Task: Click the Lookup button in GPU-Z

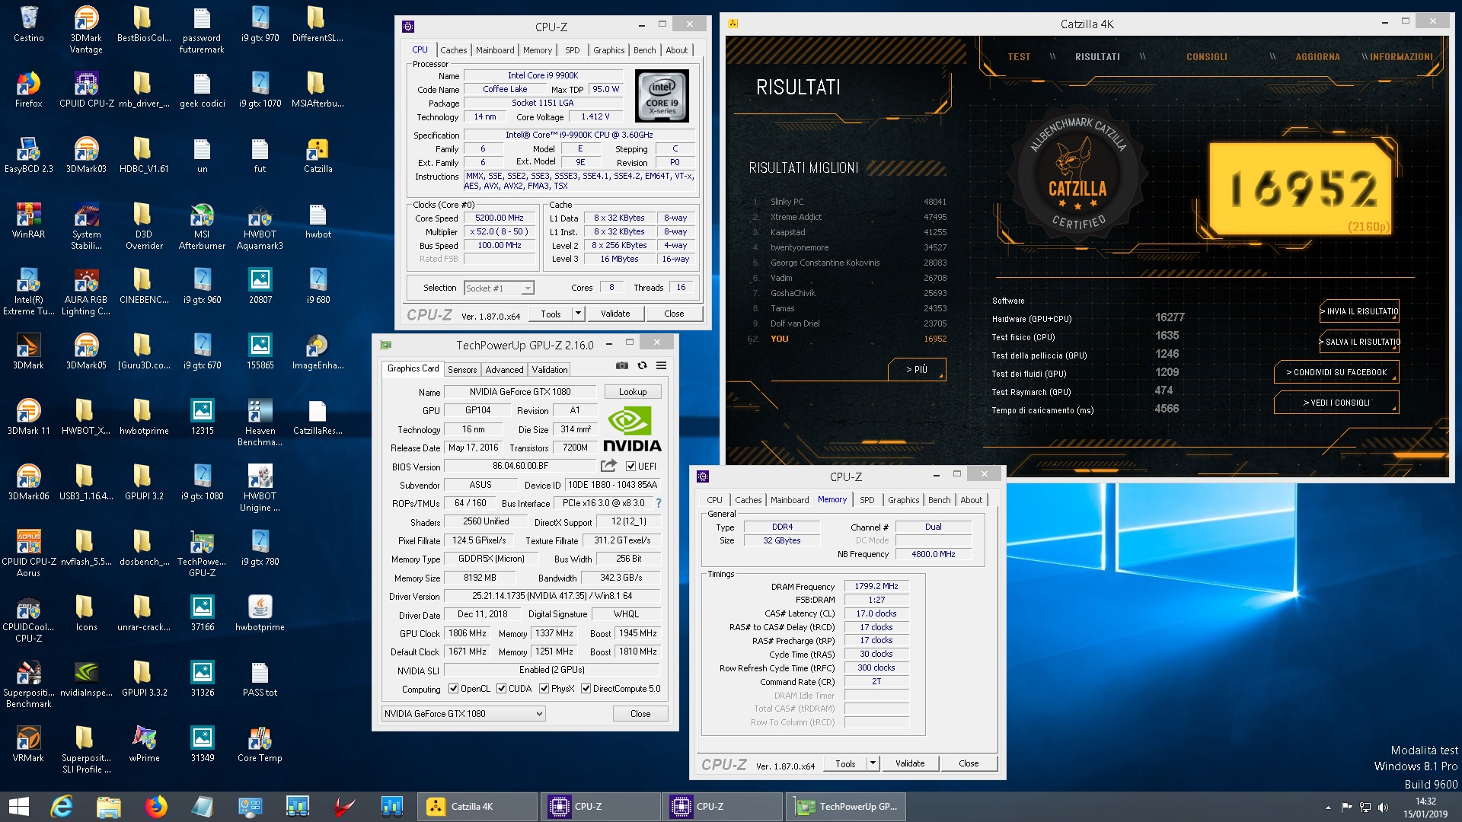Action: pos(633,392)
